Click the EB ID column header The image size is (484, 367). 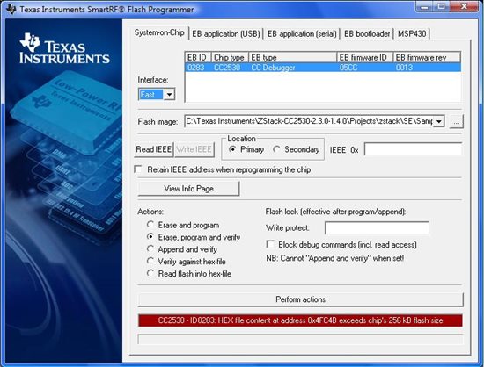click(198, 57)
